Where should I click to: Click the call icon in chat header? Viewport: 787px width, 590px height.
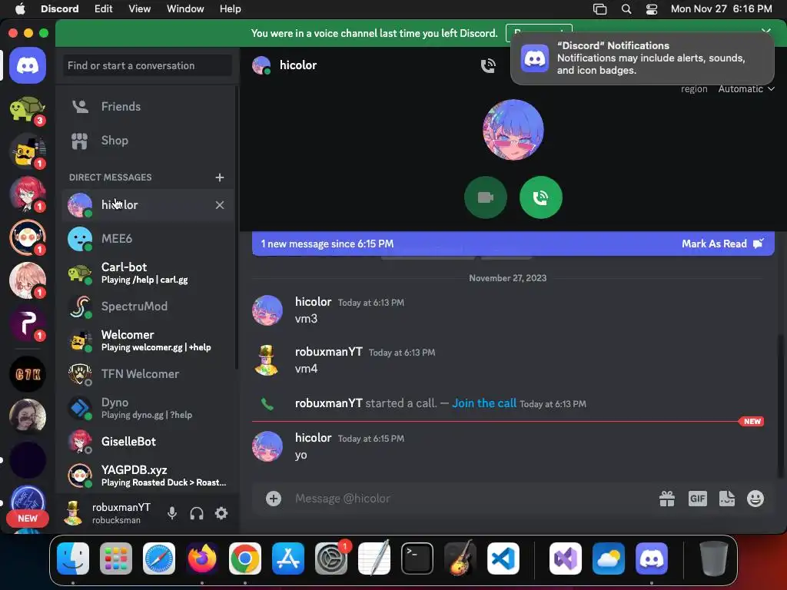488,65
